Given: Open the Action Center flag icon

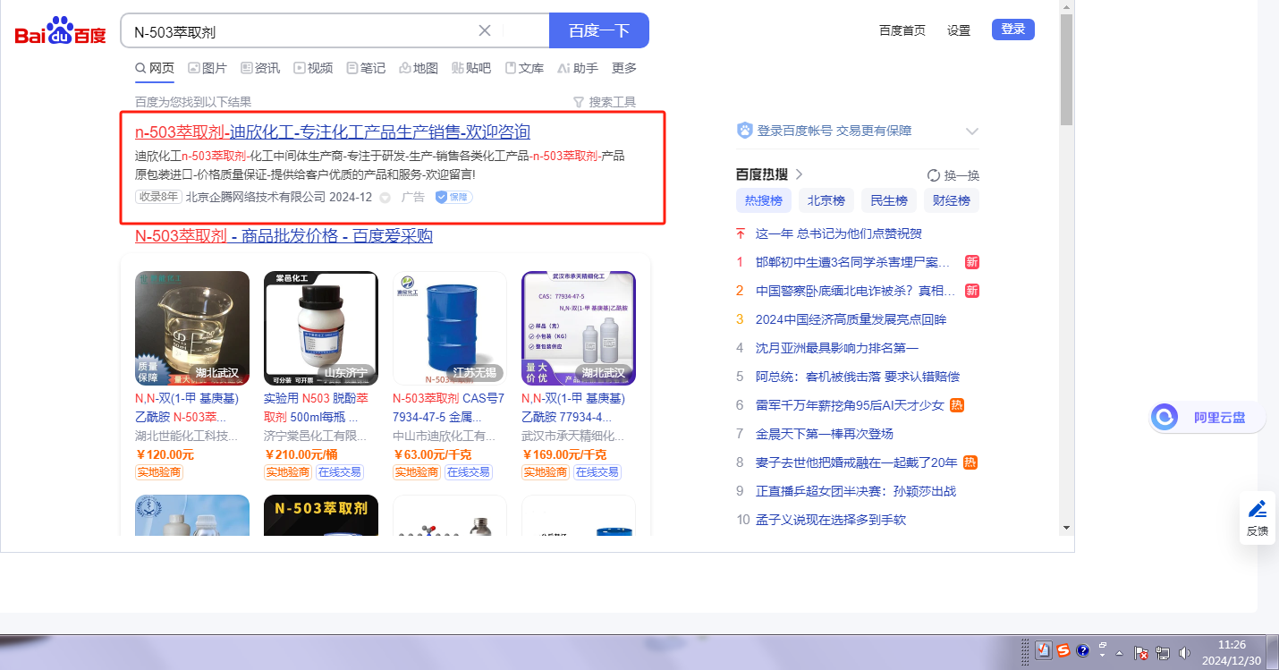Looking at the screenshot, I should 1141,653.
